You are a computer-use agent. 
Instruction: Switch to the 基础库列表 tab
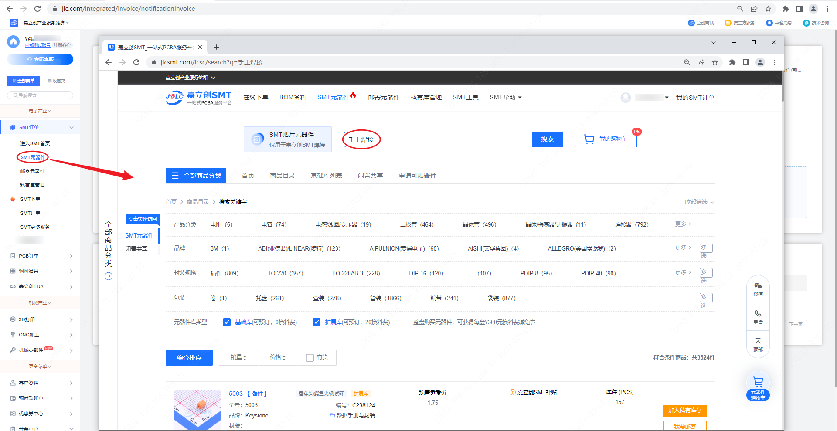point(326,176)
